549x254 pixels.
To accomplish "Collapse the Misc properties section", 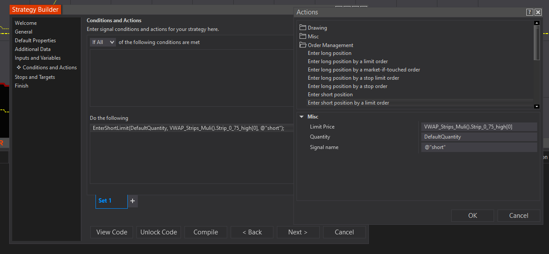I will point(301,117).
